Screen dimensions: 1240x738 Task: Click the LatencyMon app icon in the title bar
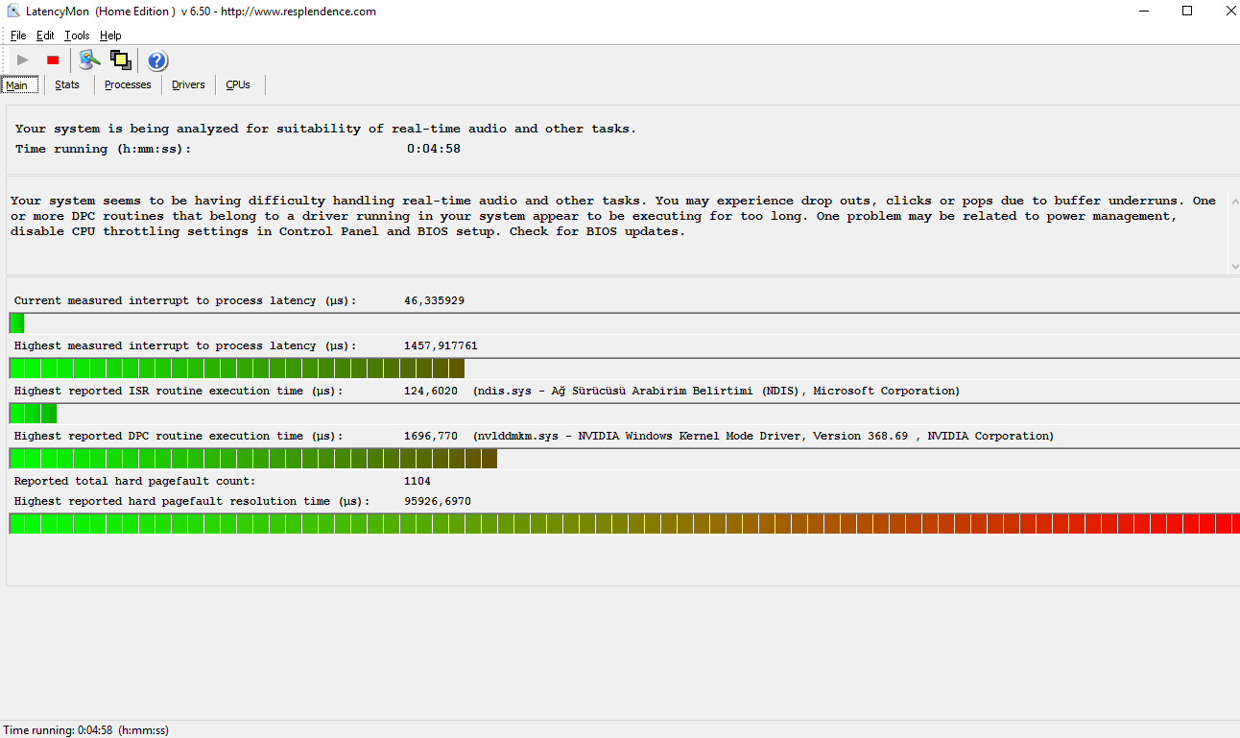pyautogui.click(x=13, y=12)
